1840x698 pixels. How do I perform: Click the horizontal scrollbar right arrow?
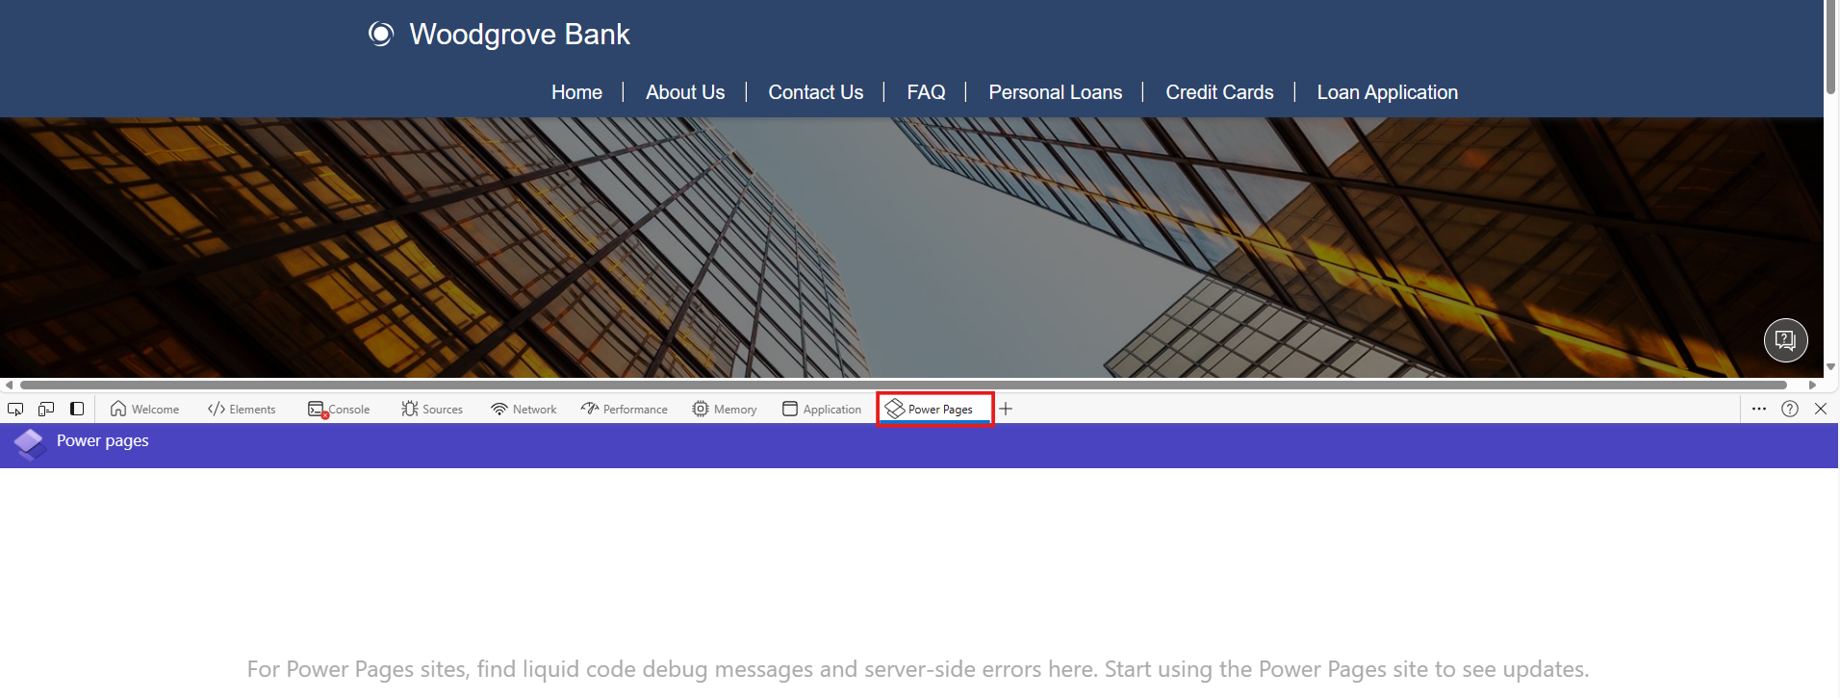1812,385
